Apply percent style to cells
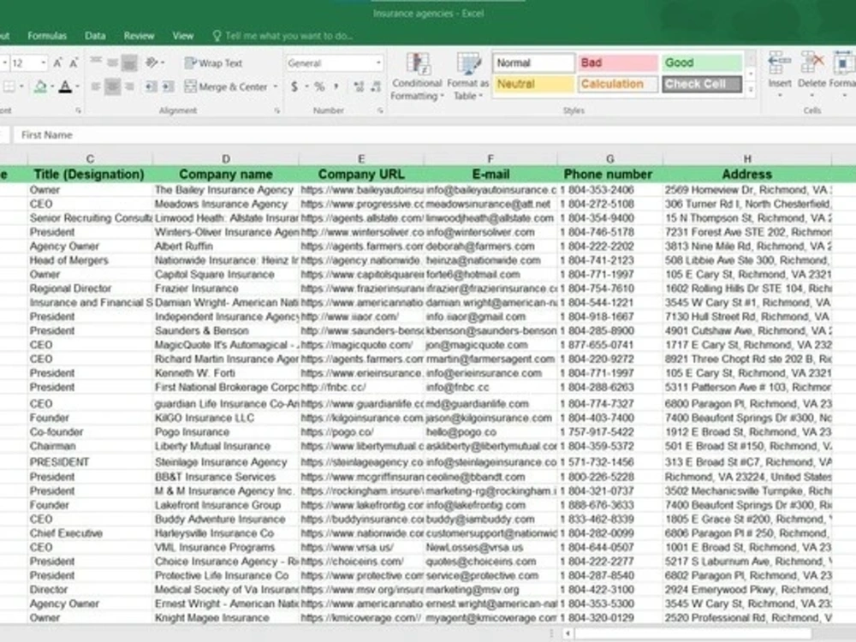Viewport: 856px width, 642px height. pyautogui.click(x=319, y=86)
